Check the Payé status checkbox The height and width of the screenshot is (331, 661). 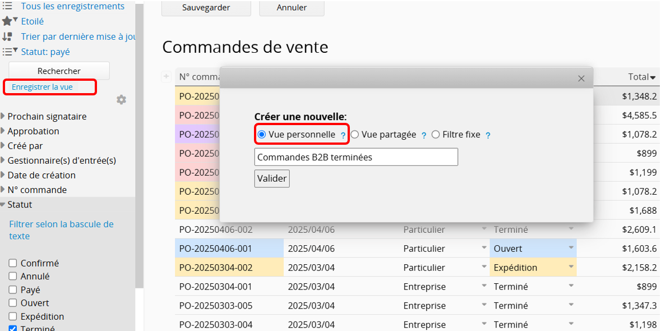click(x=13, y=289)
